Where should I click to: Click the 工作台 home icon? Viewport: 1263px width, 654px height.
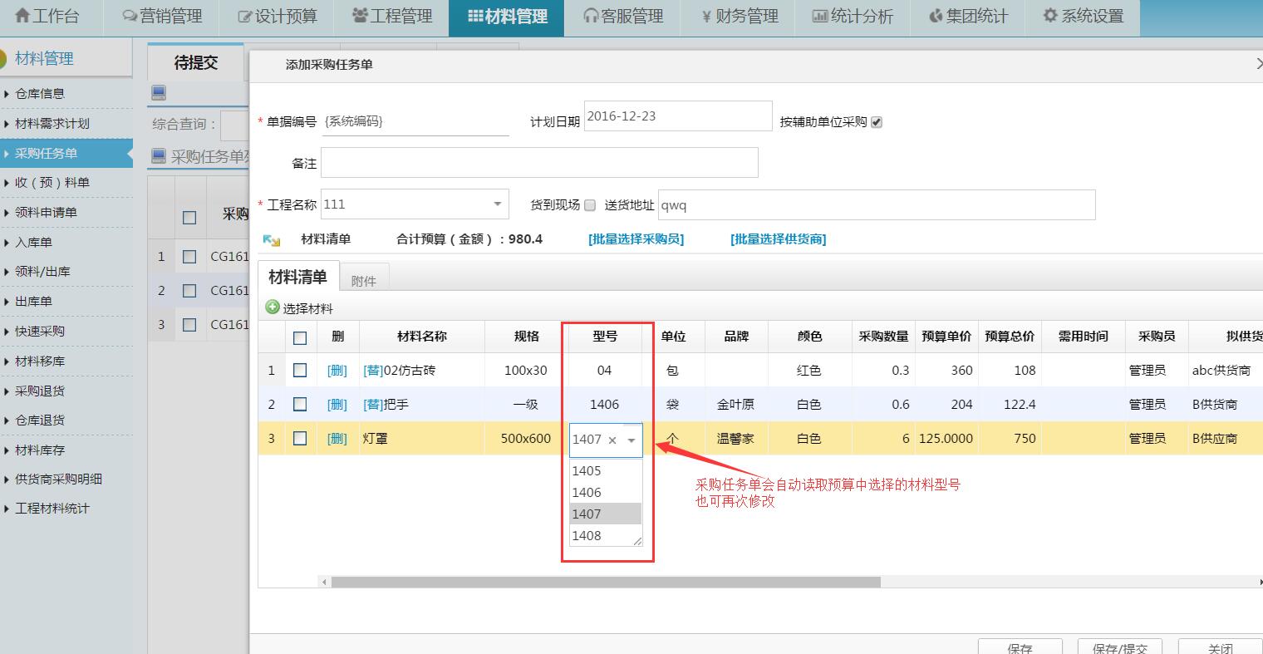point(22,16)
